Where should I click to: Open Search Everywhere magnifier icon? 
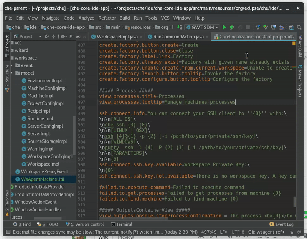click(299, 27)
